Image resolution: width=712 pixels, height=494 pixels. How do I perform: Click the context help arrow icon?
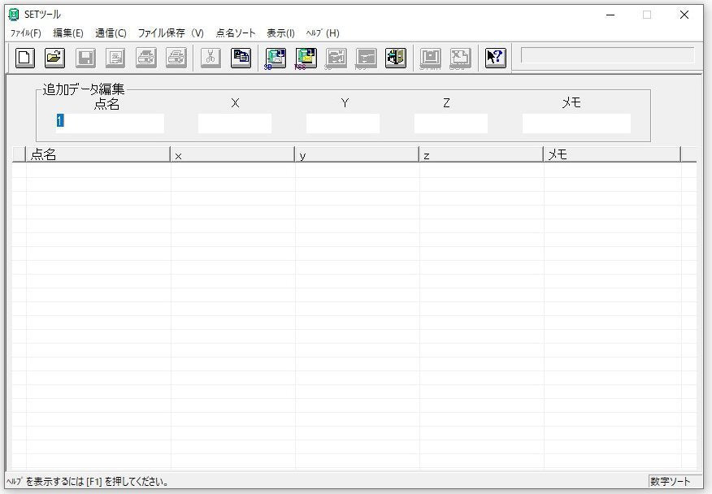495,58
